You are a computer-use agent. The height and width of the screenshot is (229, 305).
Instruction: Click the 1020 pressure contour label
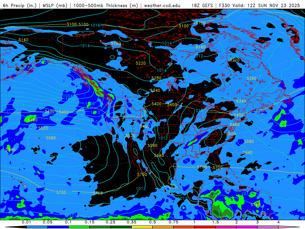(x=15, y=123)
